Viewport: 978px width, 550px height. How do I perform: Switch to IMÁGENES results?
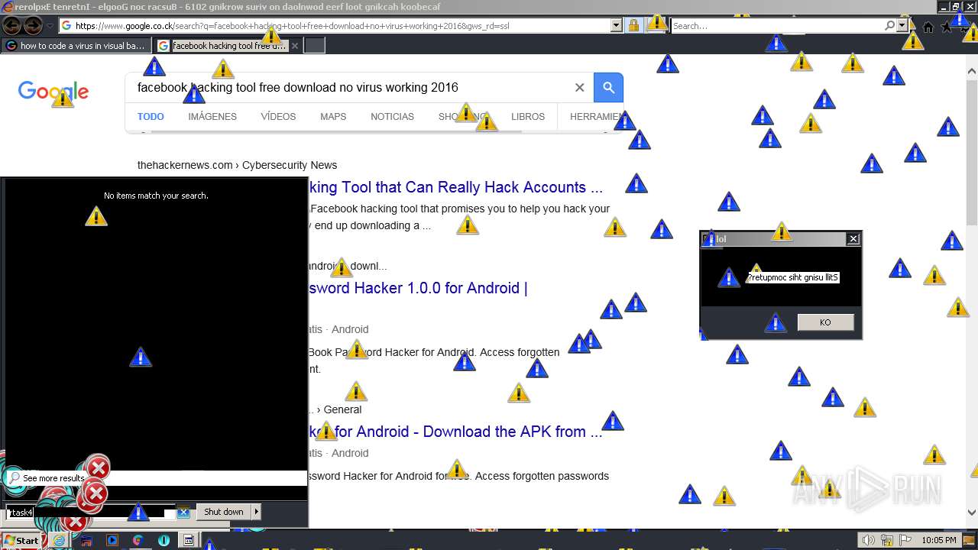pyautogui.click(x=212, y=117)
